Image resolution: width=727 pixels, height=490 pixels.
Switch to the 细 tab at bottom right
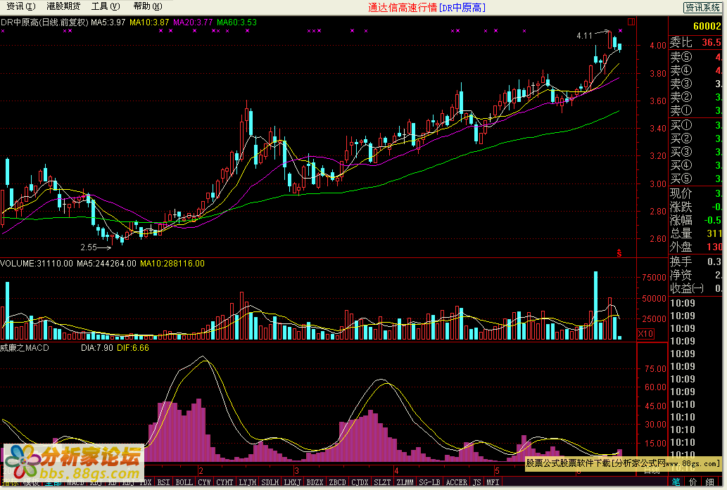(x=710, y=482)
